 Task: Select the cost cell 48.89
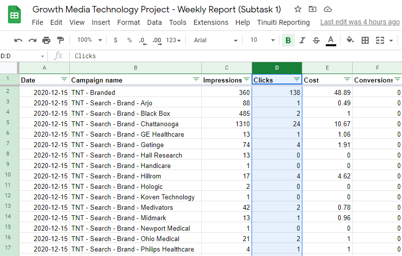(x=327, y=92)
